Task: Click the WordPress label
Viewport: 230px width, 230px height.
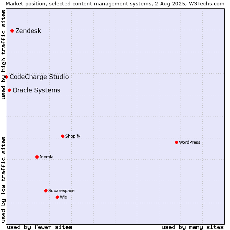Action: pos(190,143)
